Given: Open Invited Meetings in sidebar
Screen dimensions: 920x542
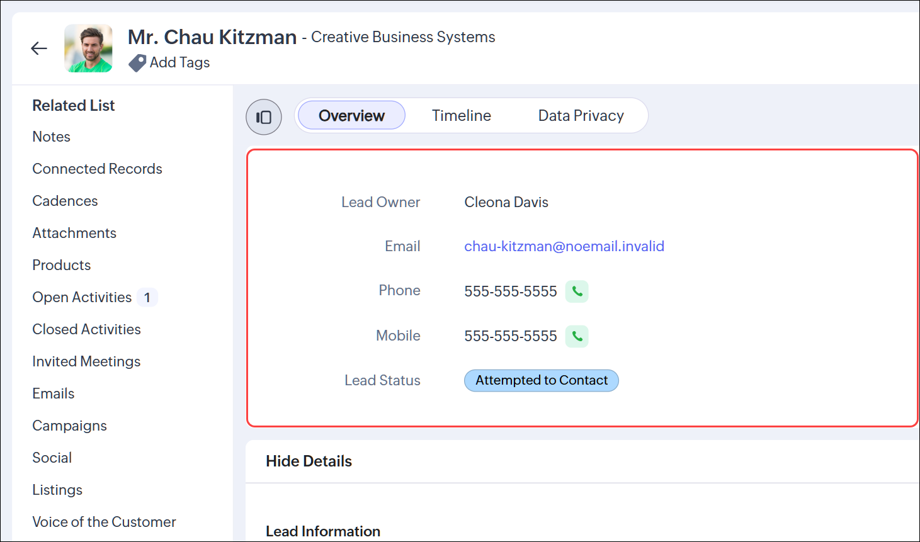Looking at the screenshot, I should pos(86,361).
